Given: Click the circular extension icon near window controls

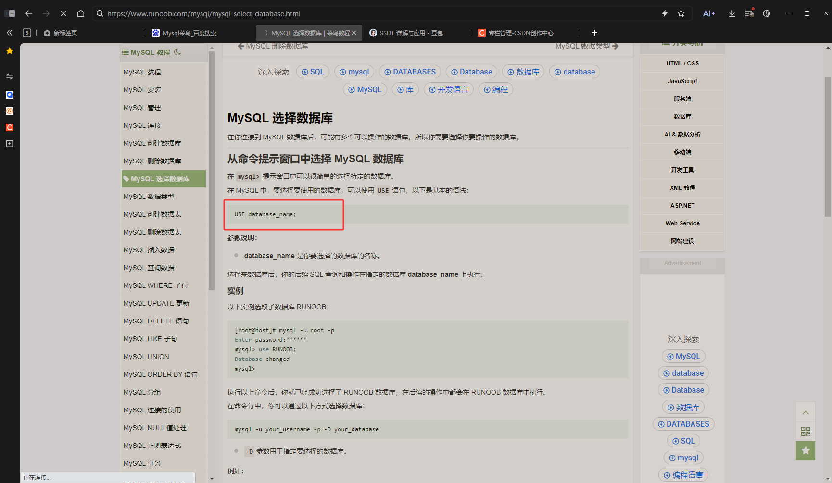Looking at the screenshot, I should (767, 13).
